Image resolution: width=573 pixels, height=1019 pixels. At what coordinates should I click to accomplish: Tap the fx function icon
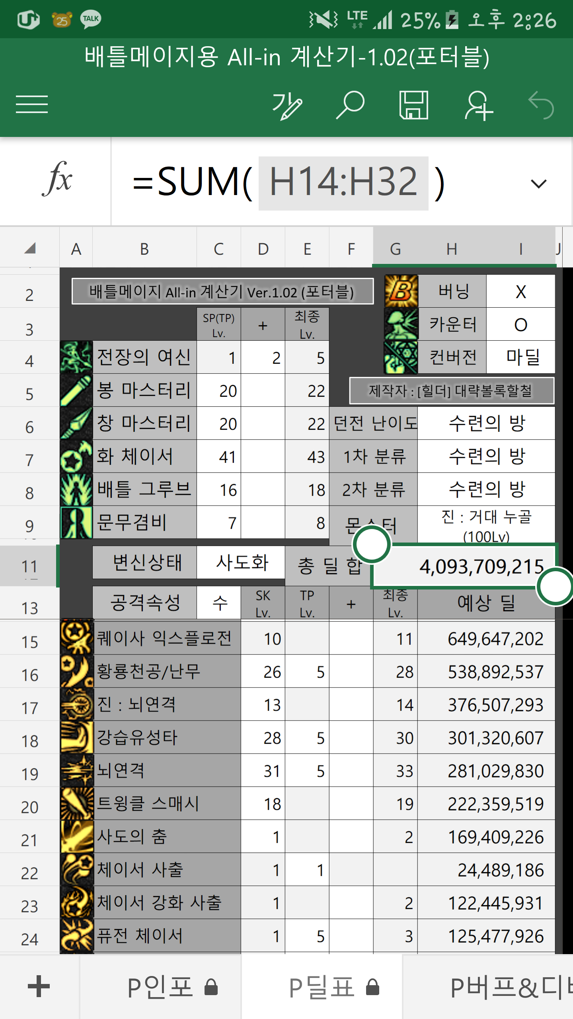tap(57, 180)
